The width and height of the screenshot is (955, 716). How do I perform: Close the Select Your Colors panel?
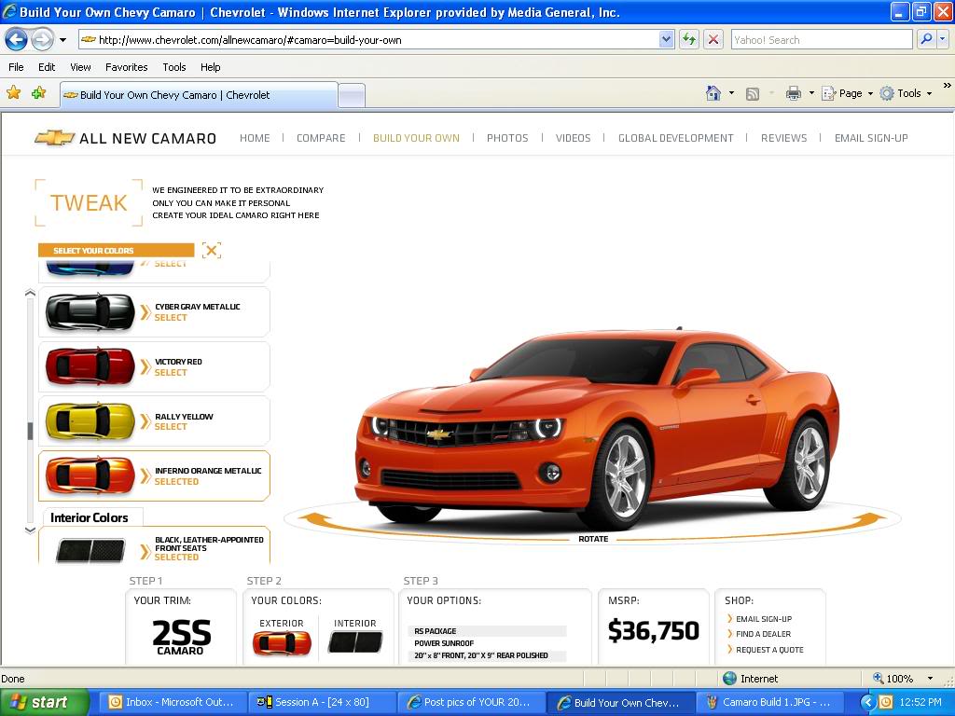pos(212,250)
